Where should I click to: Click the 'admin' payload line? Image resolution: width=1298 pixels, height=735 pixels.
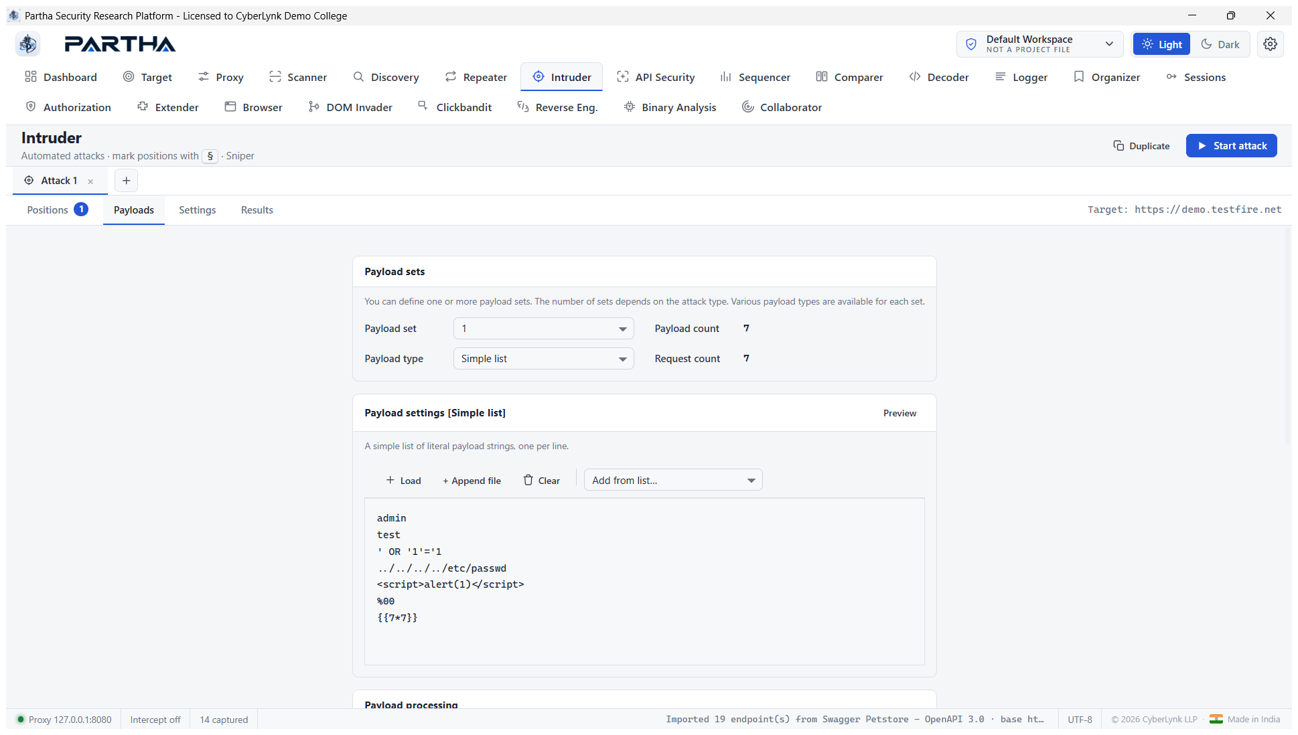coord(392,518)
